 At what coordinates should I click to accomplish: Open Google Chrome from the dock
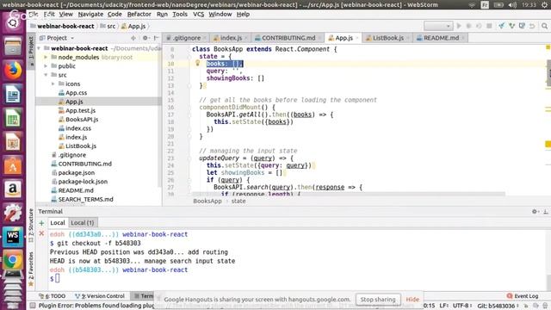point(13,260)
